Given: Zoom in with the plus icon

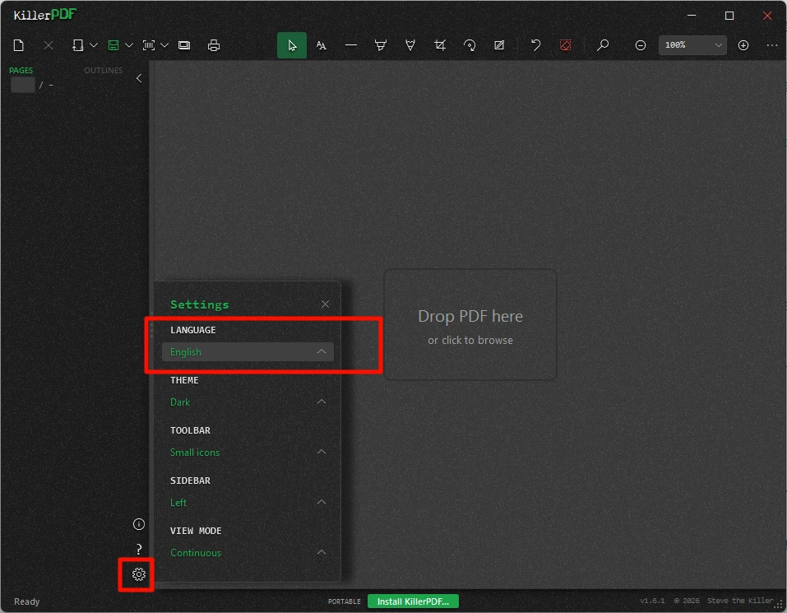Looking at the screenshot, I should tap(743, 45).
